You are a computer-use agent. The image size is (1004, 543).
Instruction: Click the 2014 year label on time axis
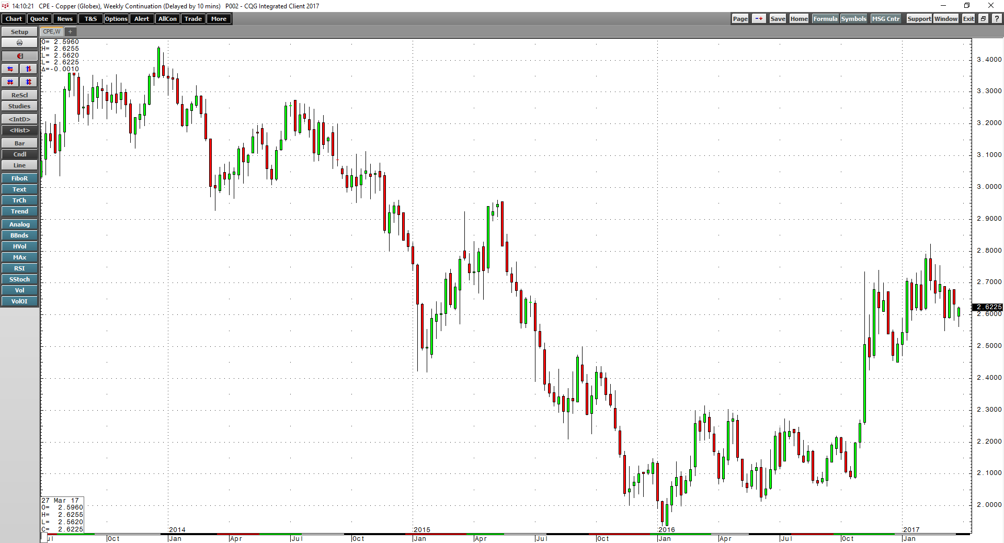(177, 530)
